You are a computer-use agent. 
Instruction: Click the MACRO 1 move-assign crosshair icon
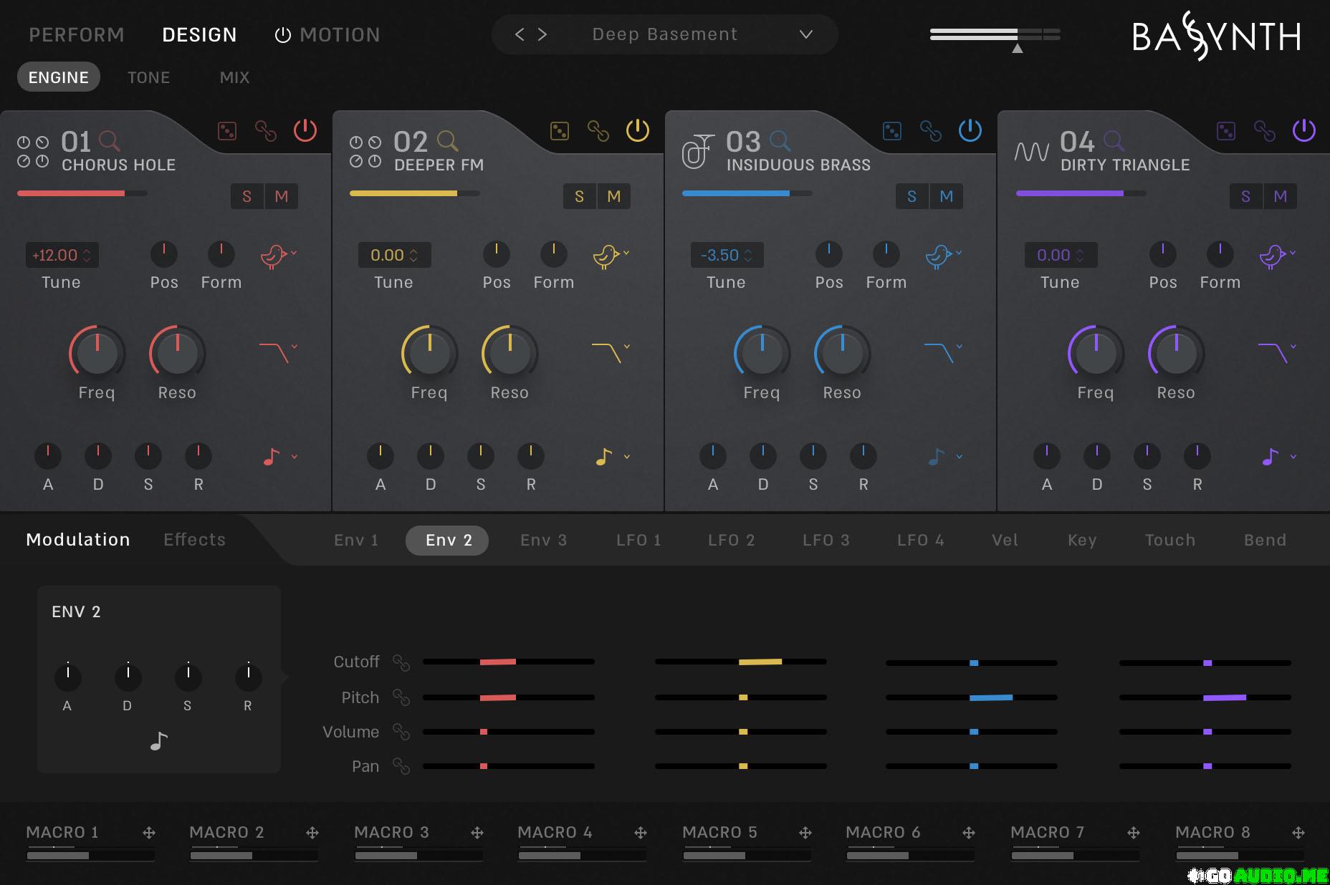(x=149, y=833)
